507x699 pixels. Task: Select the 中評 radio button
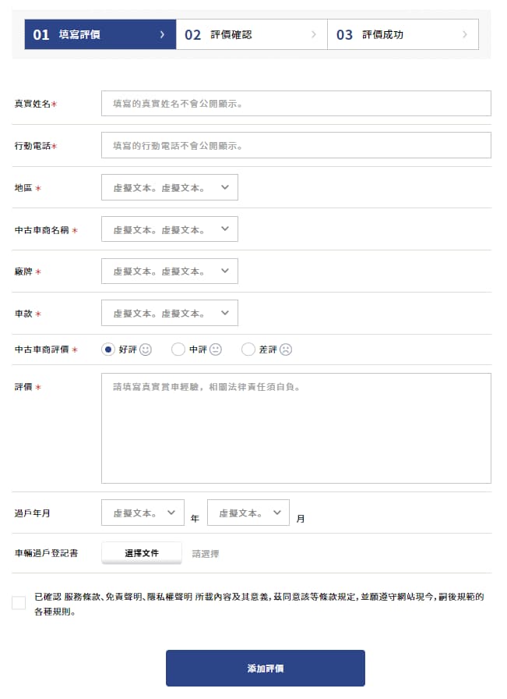tap(178, 349)
